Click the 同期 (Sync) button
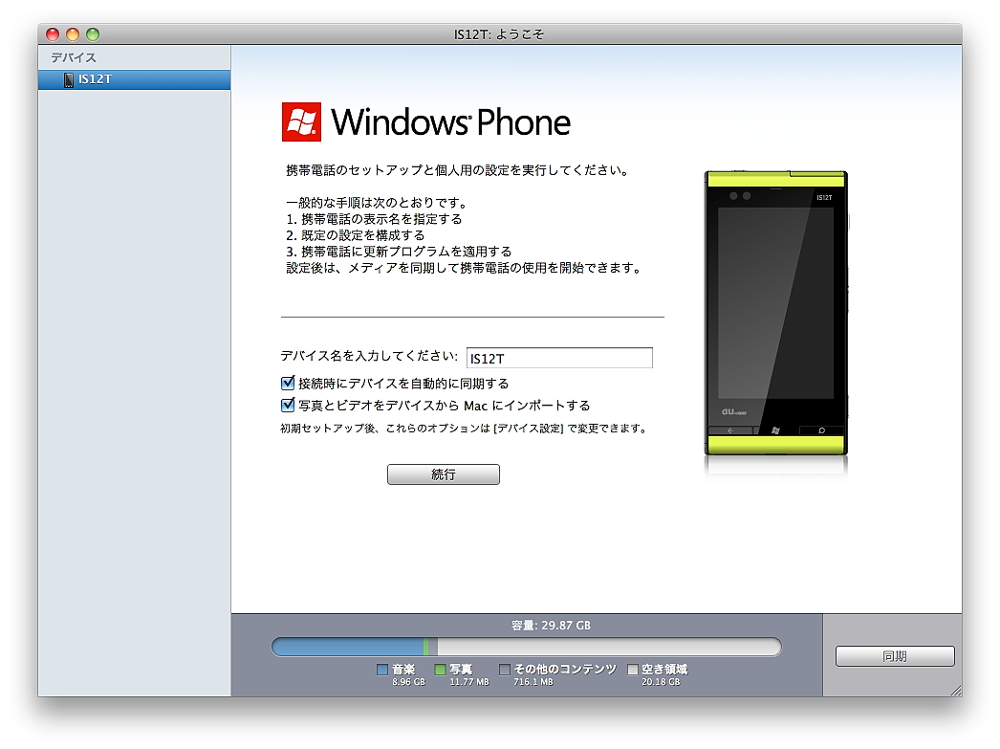1000x749 pixels. point(894,656)
